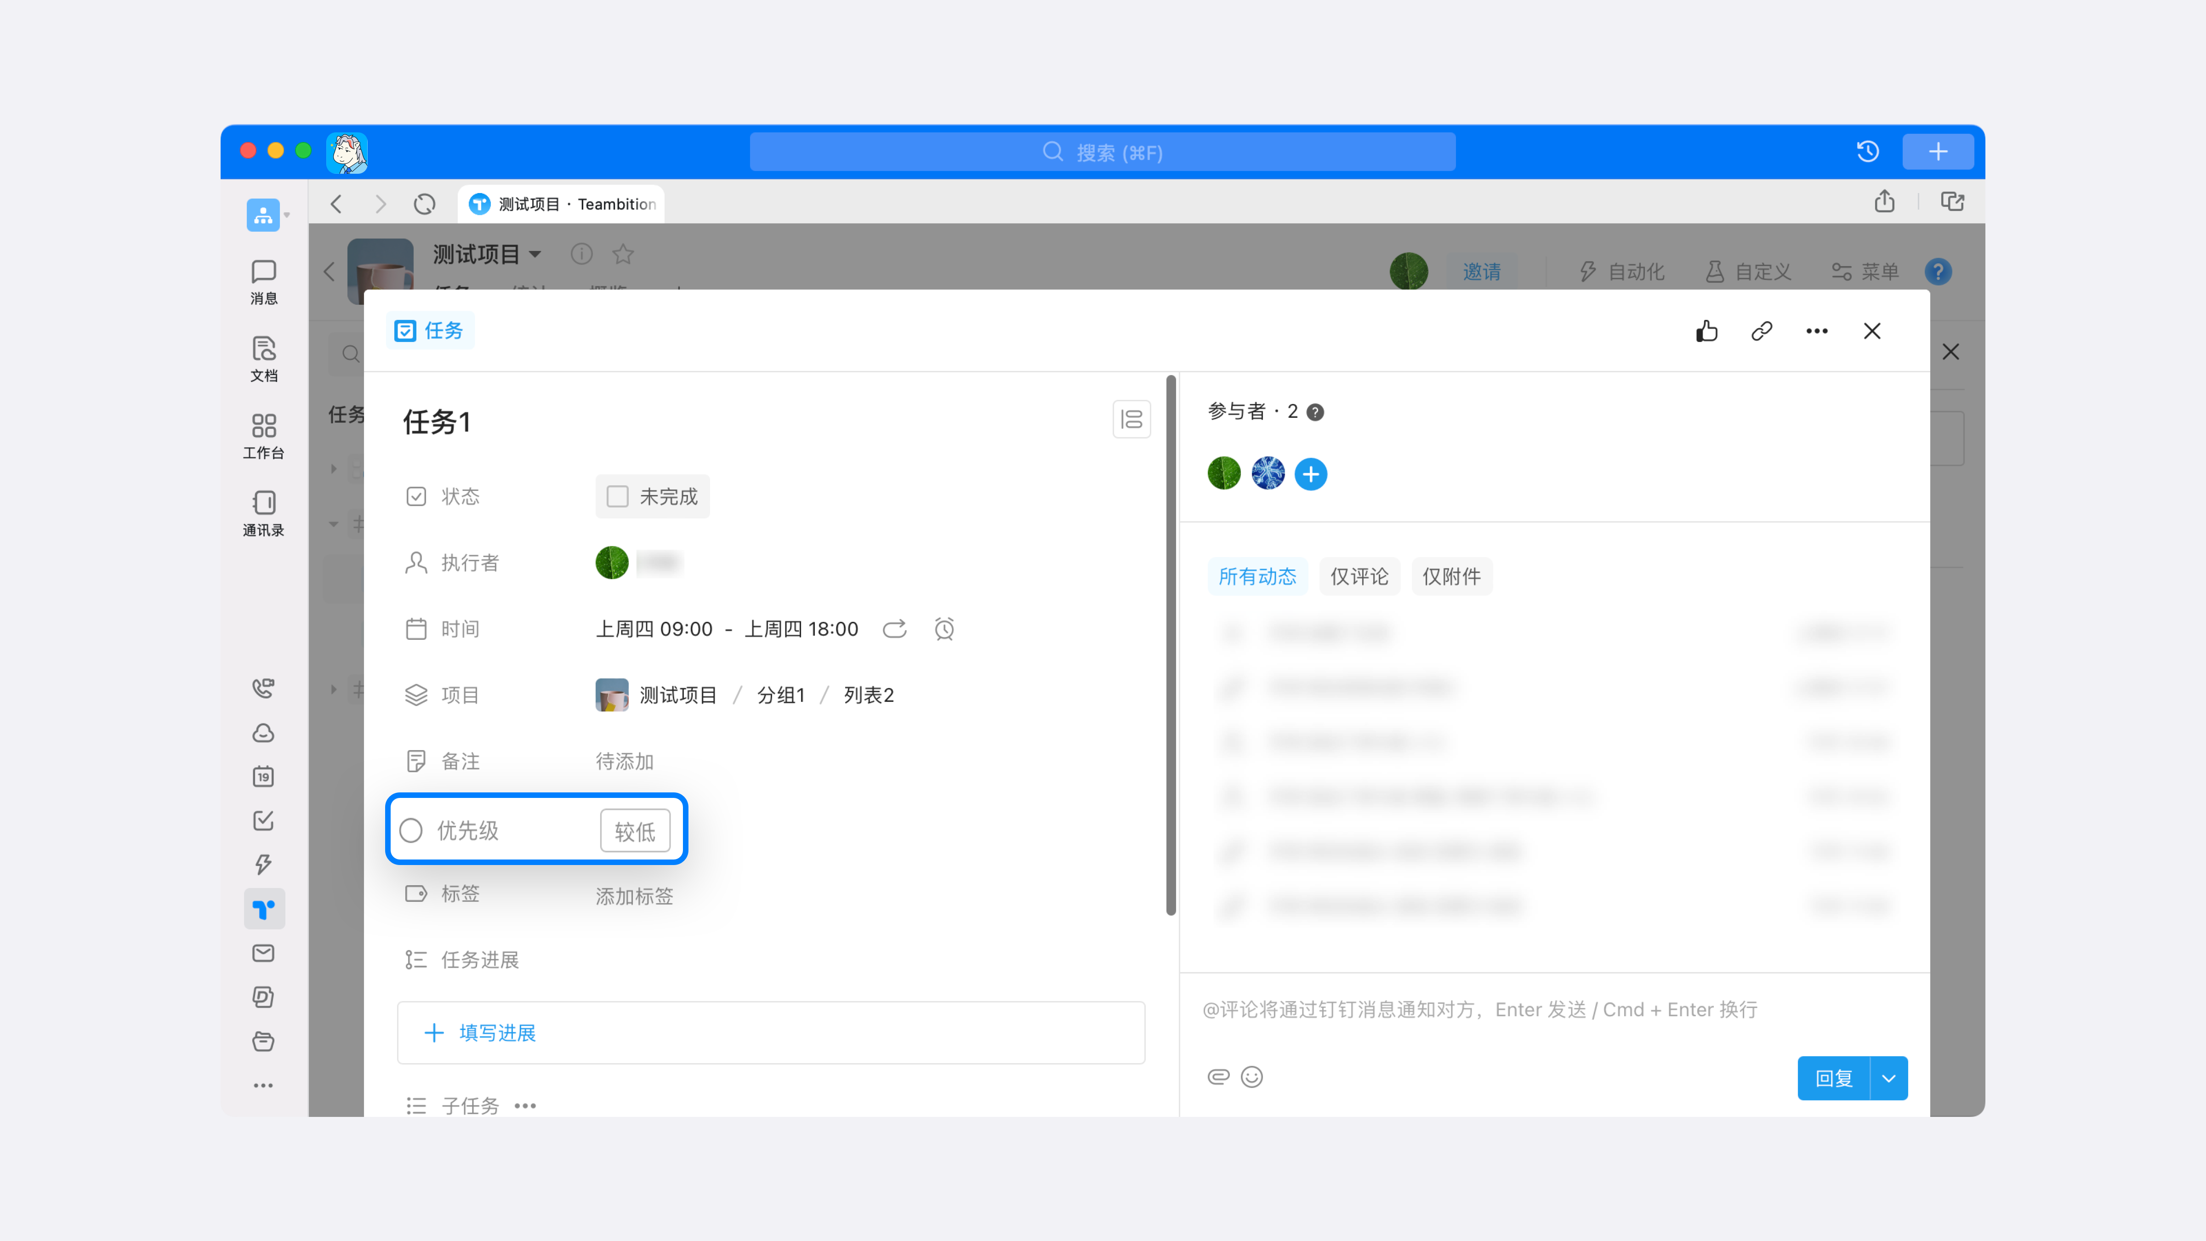Click the 搜索 field in the title bar

pos(1102,152)
